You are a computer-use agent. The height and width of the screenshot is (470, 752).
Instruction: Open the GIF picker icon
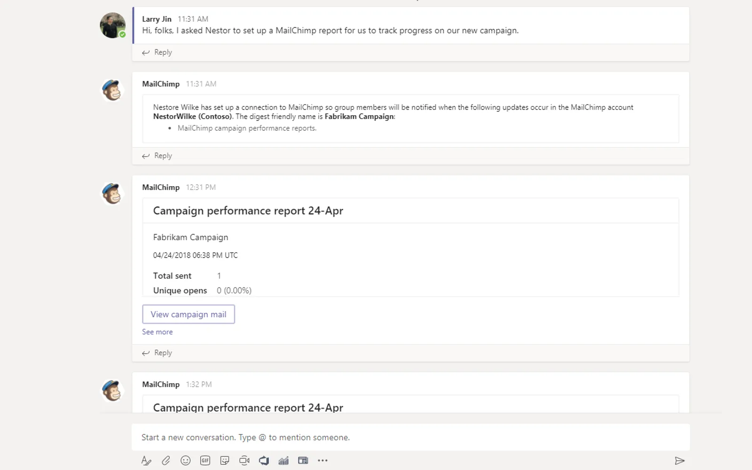(205, 461)
